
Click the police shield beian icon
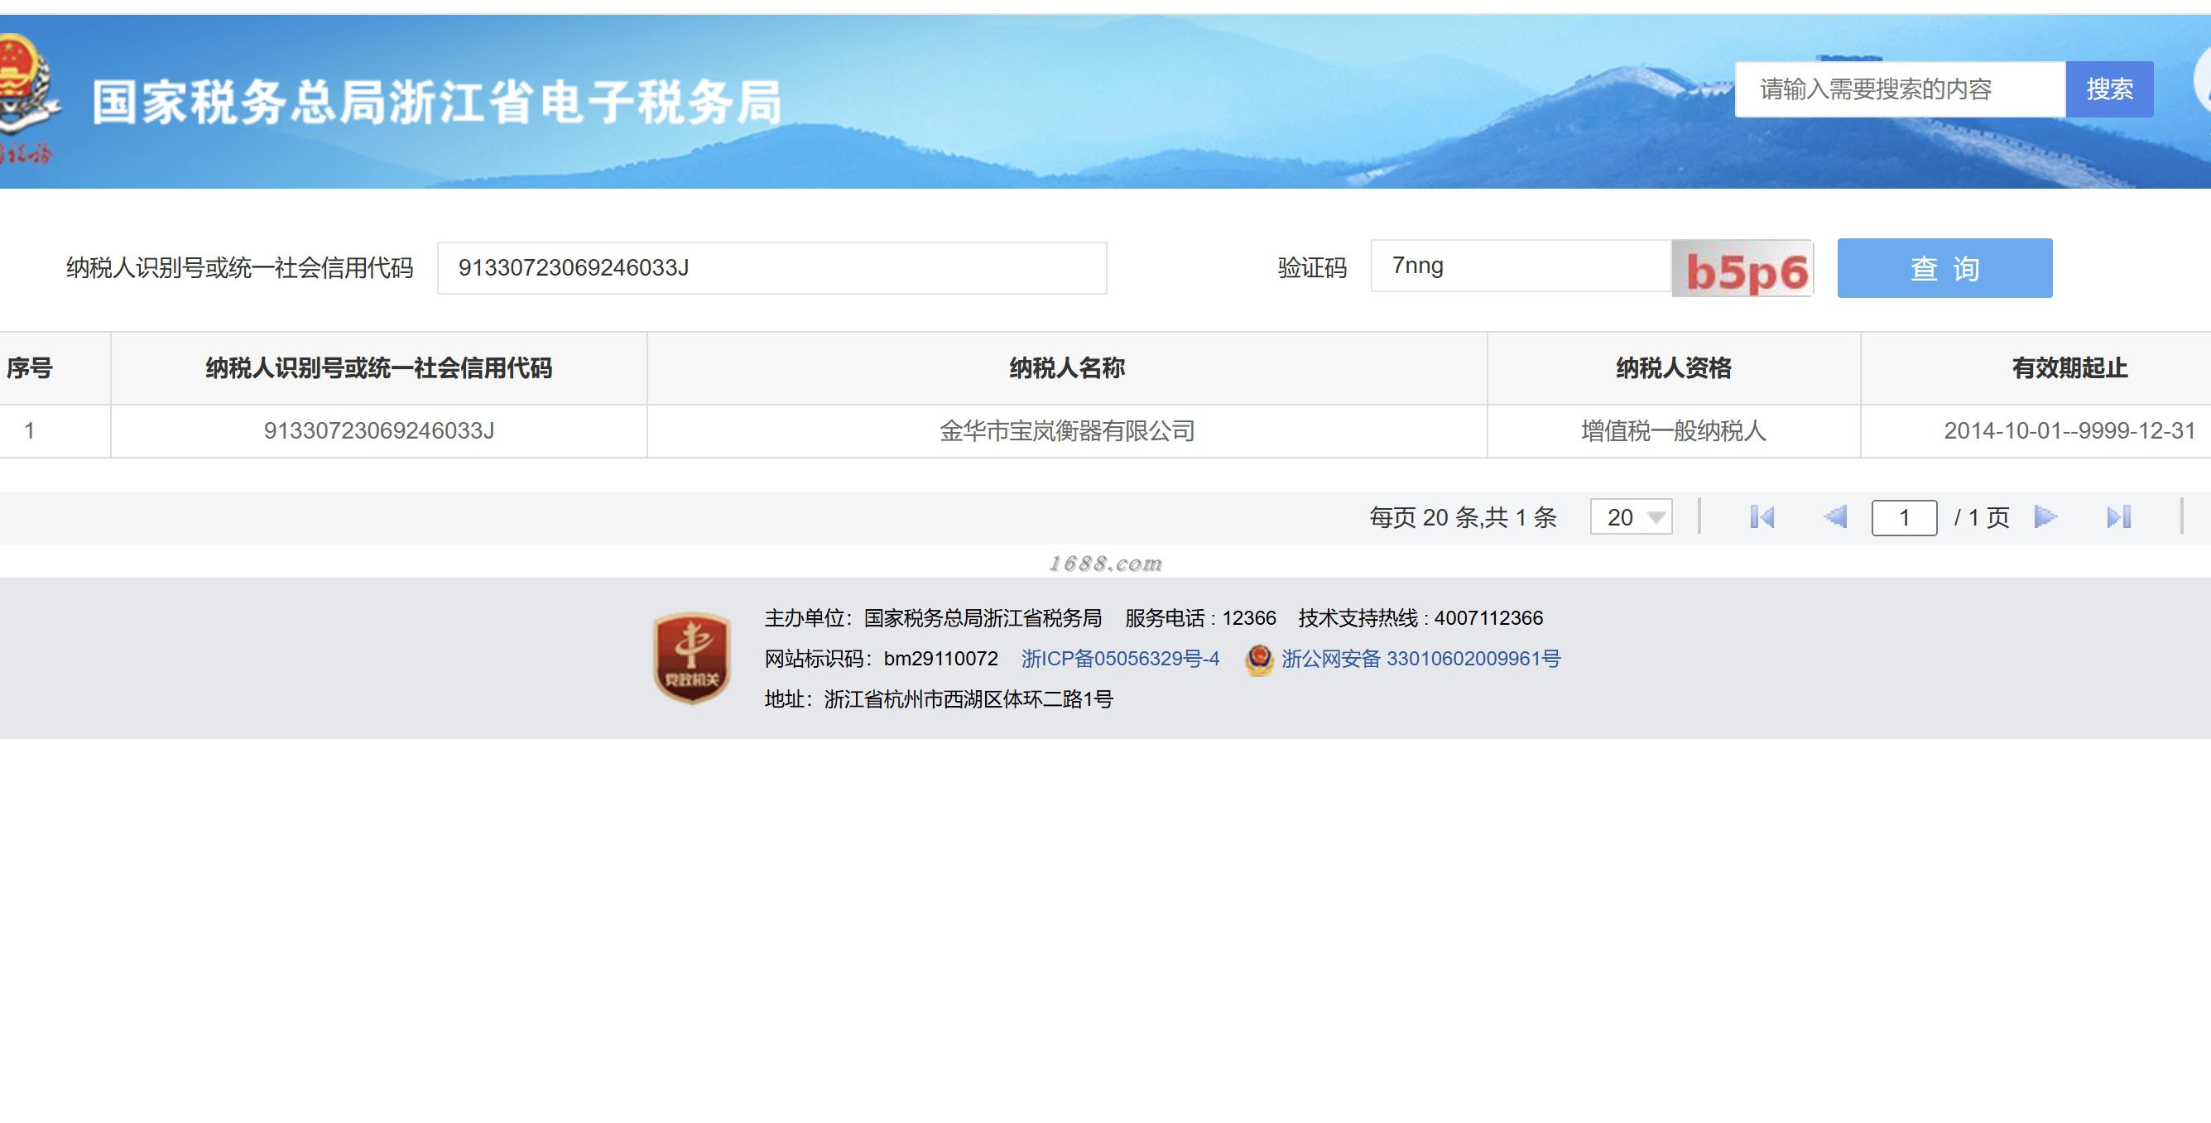click(1259, 660)
